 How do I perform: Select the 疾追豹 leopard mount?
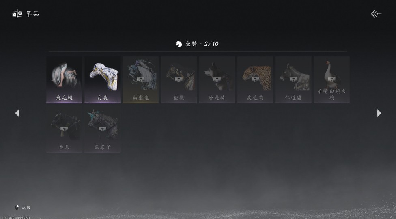255,80
